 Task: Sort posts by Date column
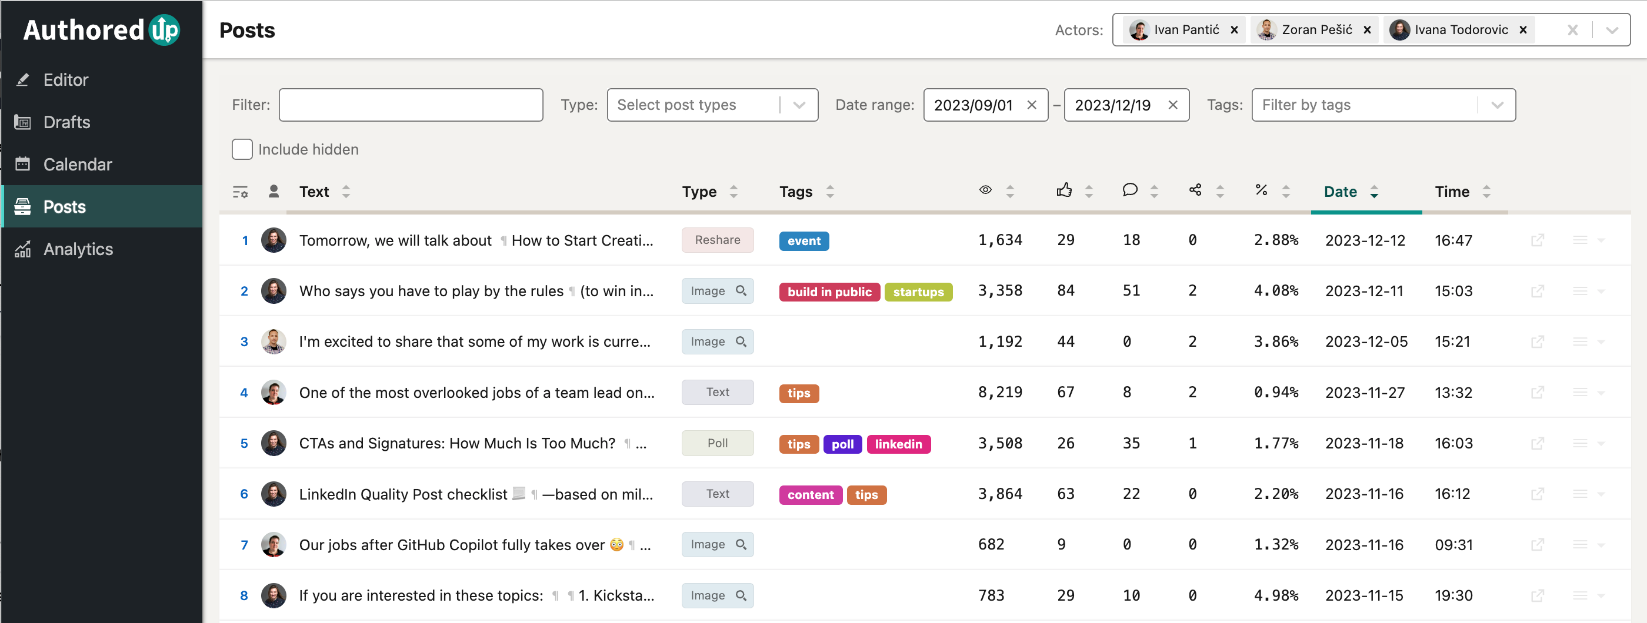[x=1351, y=192]
